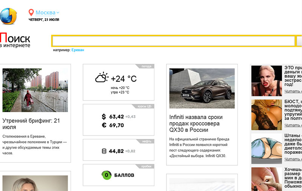Click the Поиск в интернете logo
This screenshot has height=191, width=302.
pos(15,40)
